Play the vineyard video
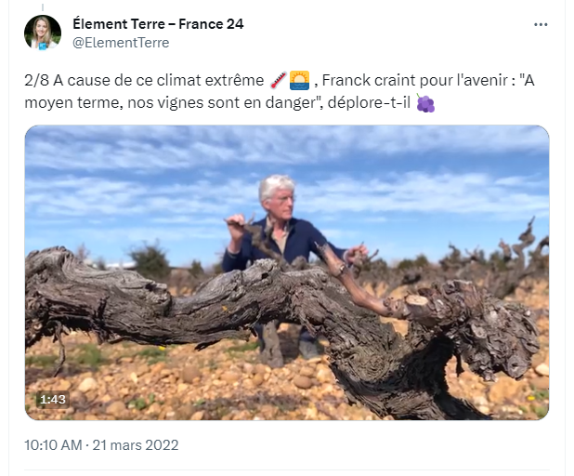The image size is (574, 476). click(287, 272)
